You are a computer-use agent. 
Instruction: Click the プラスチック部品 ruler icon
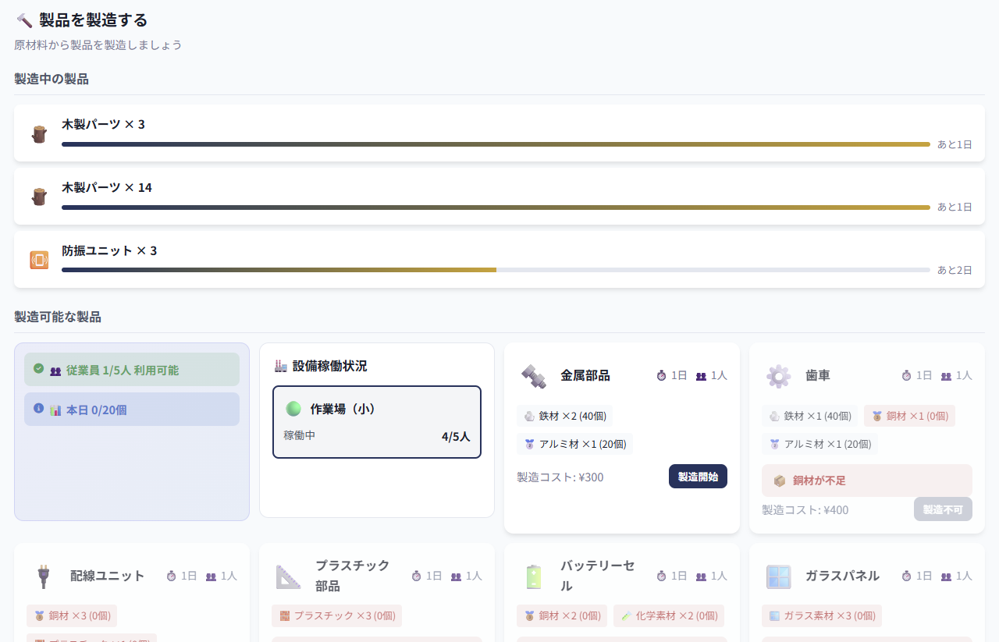289,576
